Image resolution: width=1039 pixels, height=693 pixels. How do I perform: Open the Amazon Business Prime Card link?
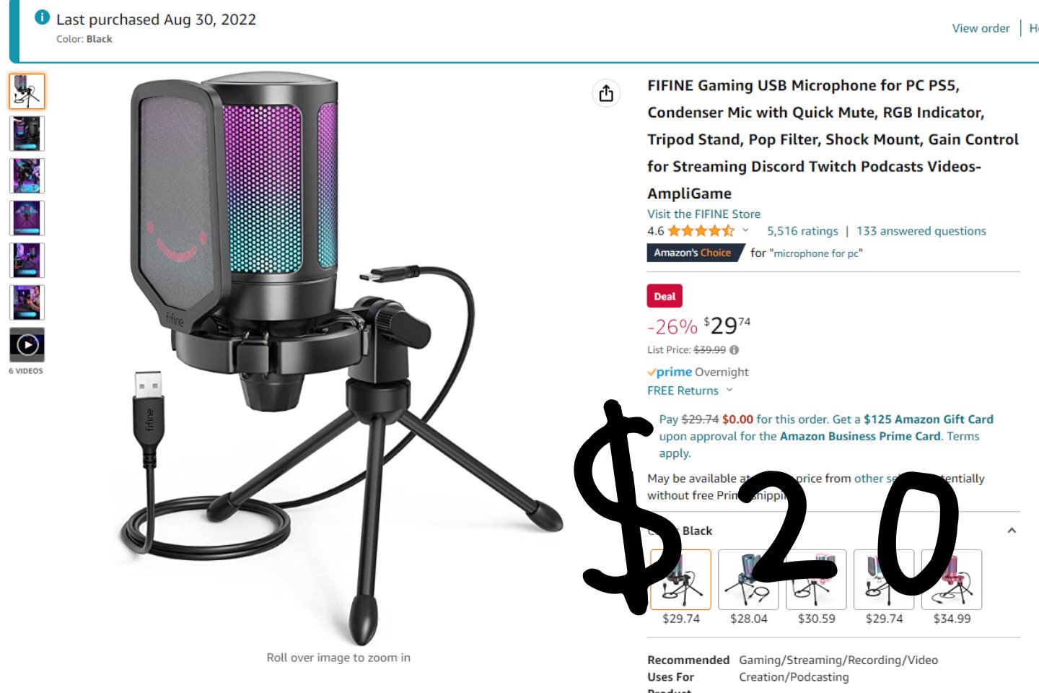click(860, 436)
